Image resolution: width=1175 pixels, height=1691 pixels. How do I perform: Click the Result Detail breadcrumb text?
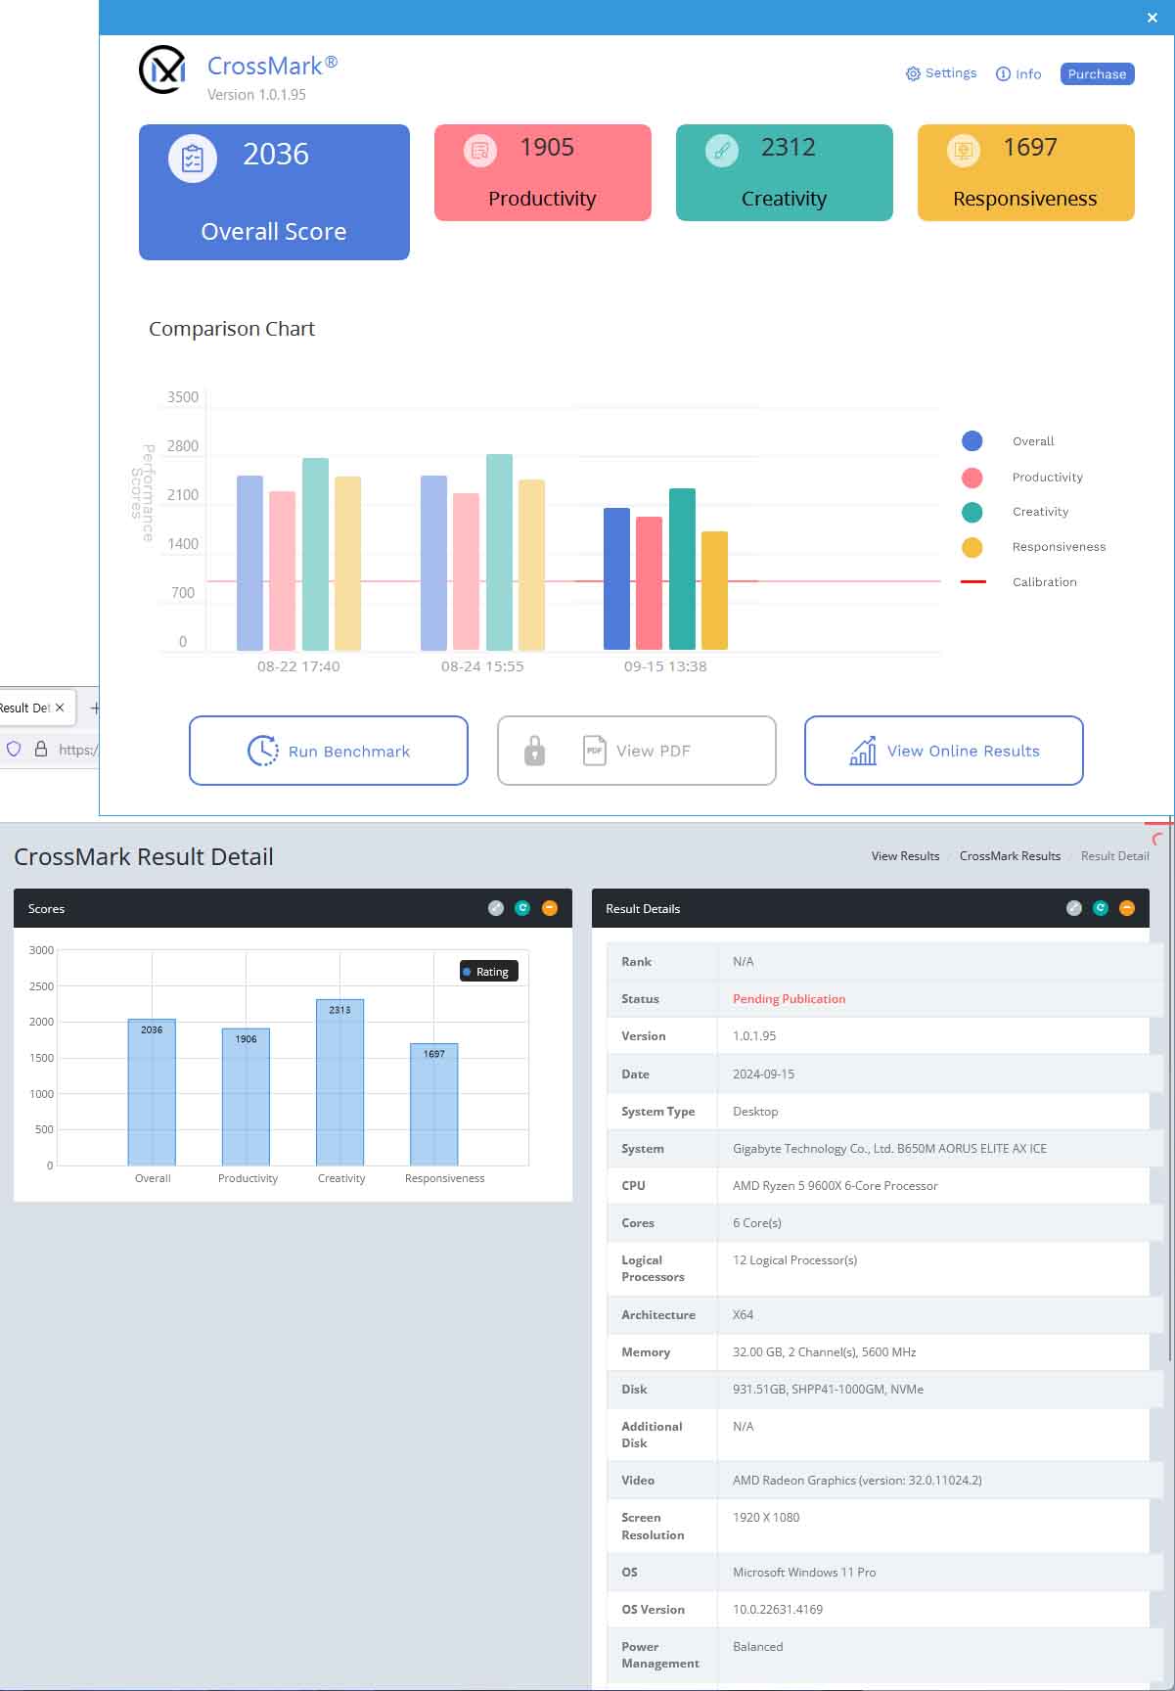tap(1114, 856)
